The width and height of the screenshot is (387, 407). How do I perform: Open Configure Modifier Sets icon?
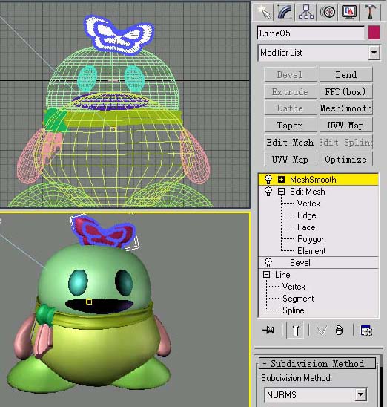click(x=366, y=331)
